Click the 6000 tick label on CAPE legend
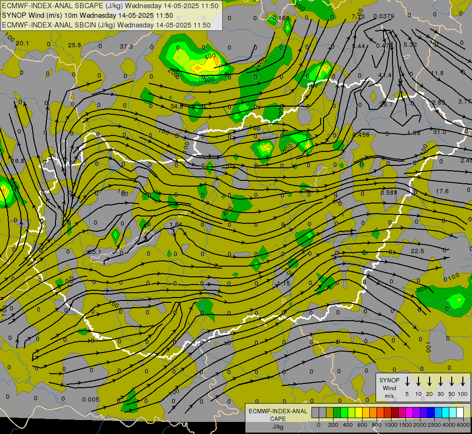 pos(463,425)
